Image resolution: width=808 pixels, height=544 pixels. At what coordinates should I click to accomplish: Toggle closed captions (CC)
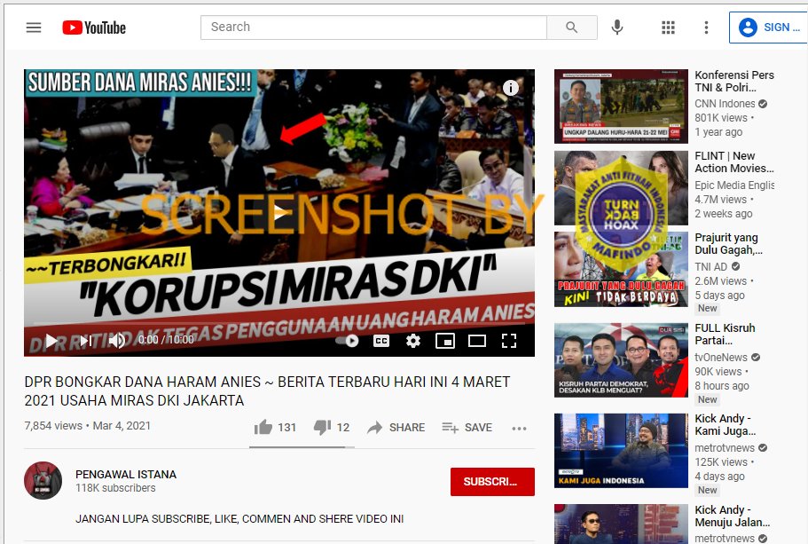tap(381, 341)
